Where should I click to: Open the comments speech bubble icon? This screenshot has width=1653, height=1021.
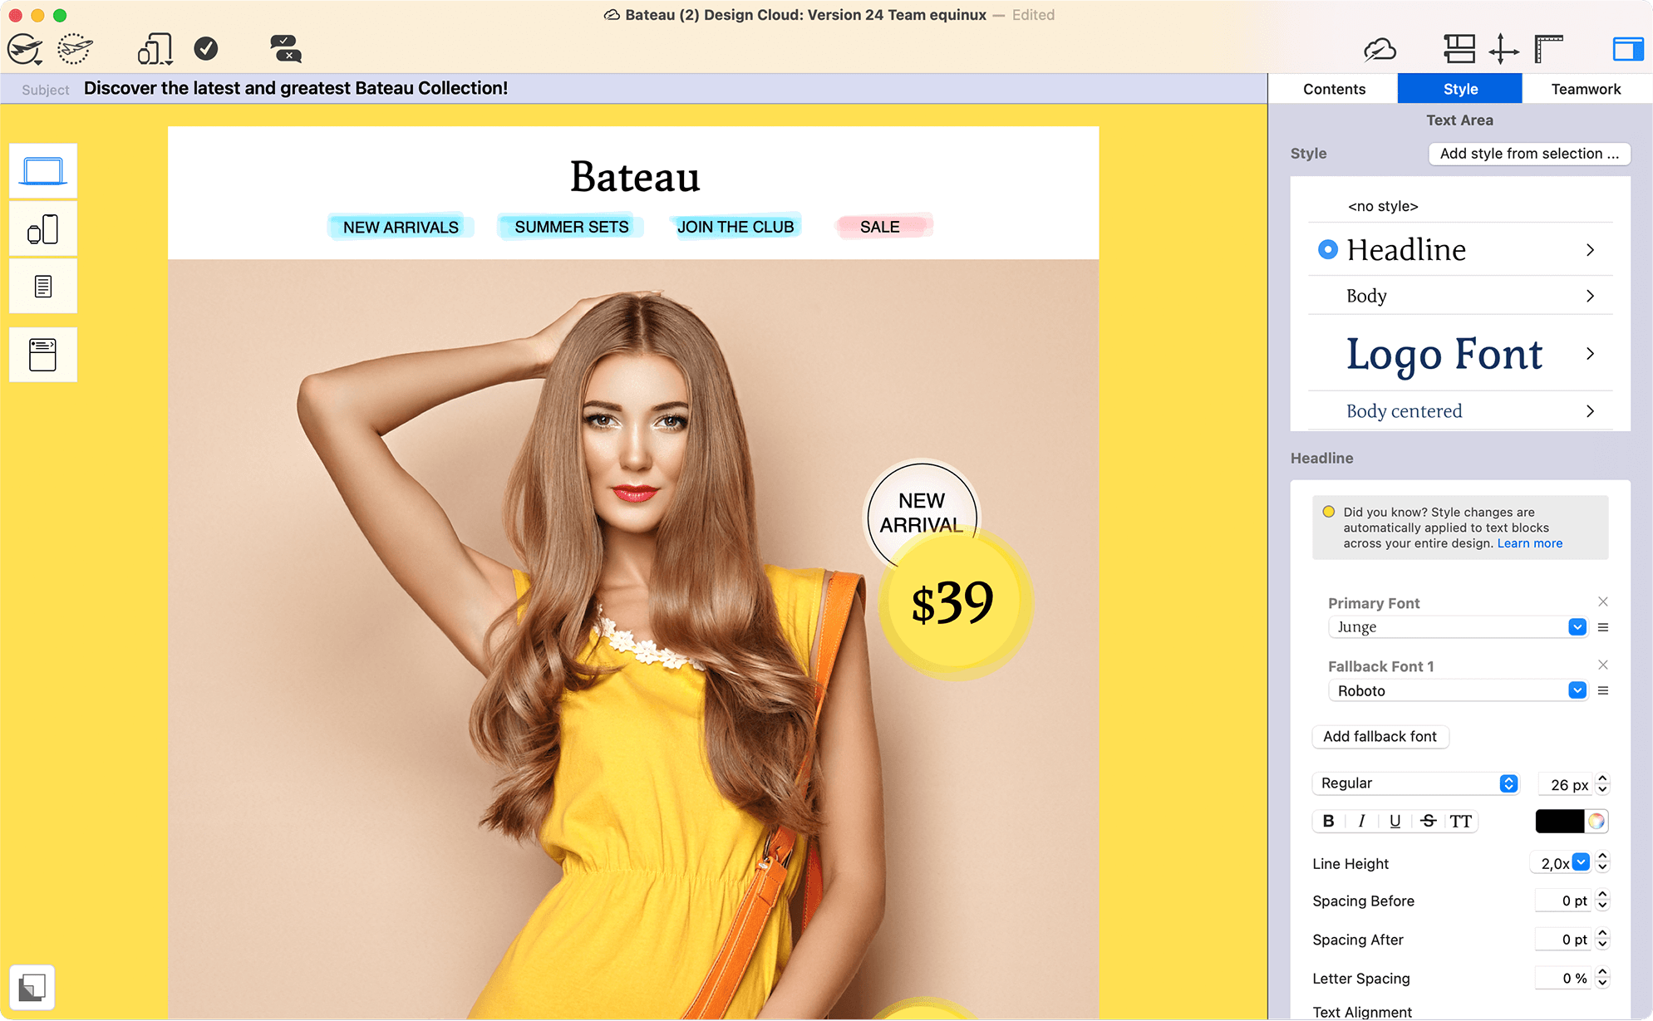point(286,49)
